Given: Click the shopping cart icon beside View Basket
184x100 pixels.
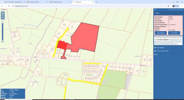Looking at the screenshot, I should (155, 48).
